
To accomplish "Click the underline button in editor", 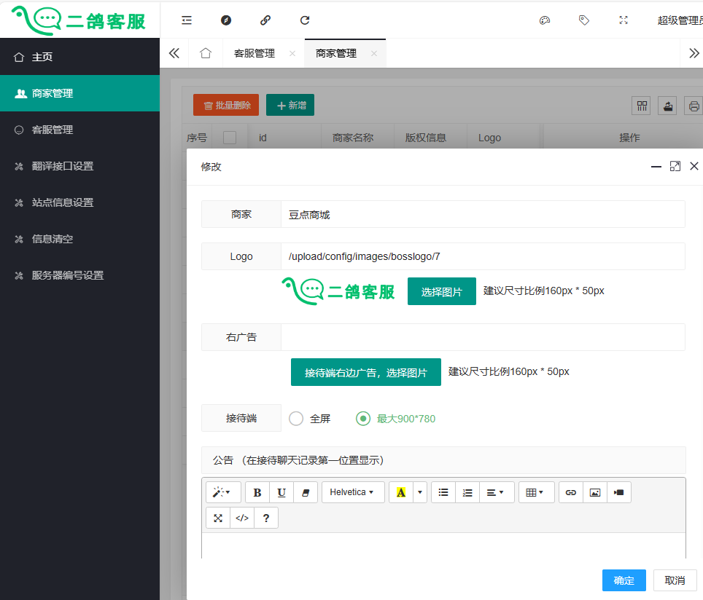I will point(281,492).
